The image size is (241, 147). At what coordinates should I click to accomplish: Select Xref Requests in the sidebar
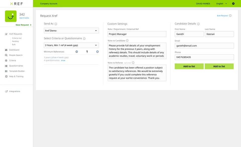(16, 34)
